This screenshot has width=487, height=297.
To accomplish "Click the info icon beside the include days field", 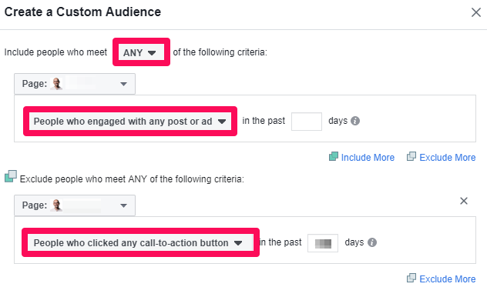I will click(355, 121).
